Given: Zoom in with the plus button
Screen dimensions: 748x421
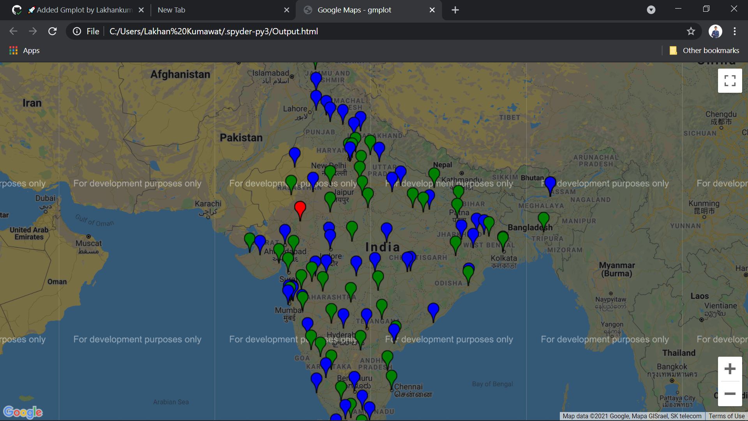Looking at the screenshot, I should click(730, 369).
